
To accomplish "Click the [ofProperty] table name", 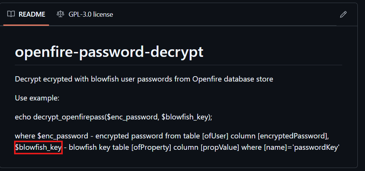I will (x=151, y=147).
